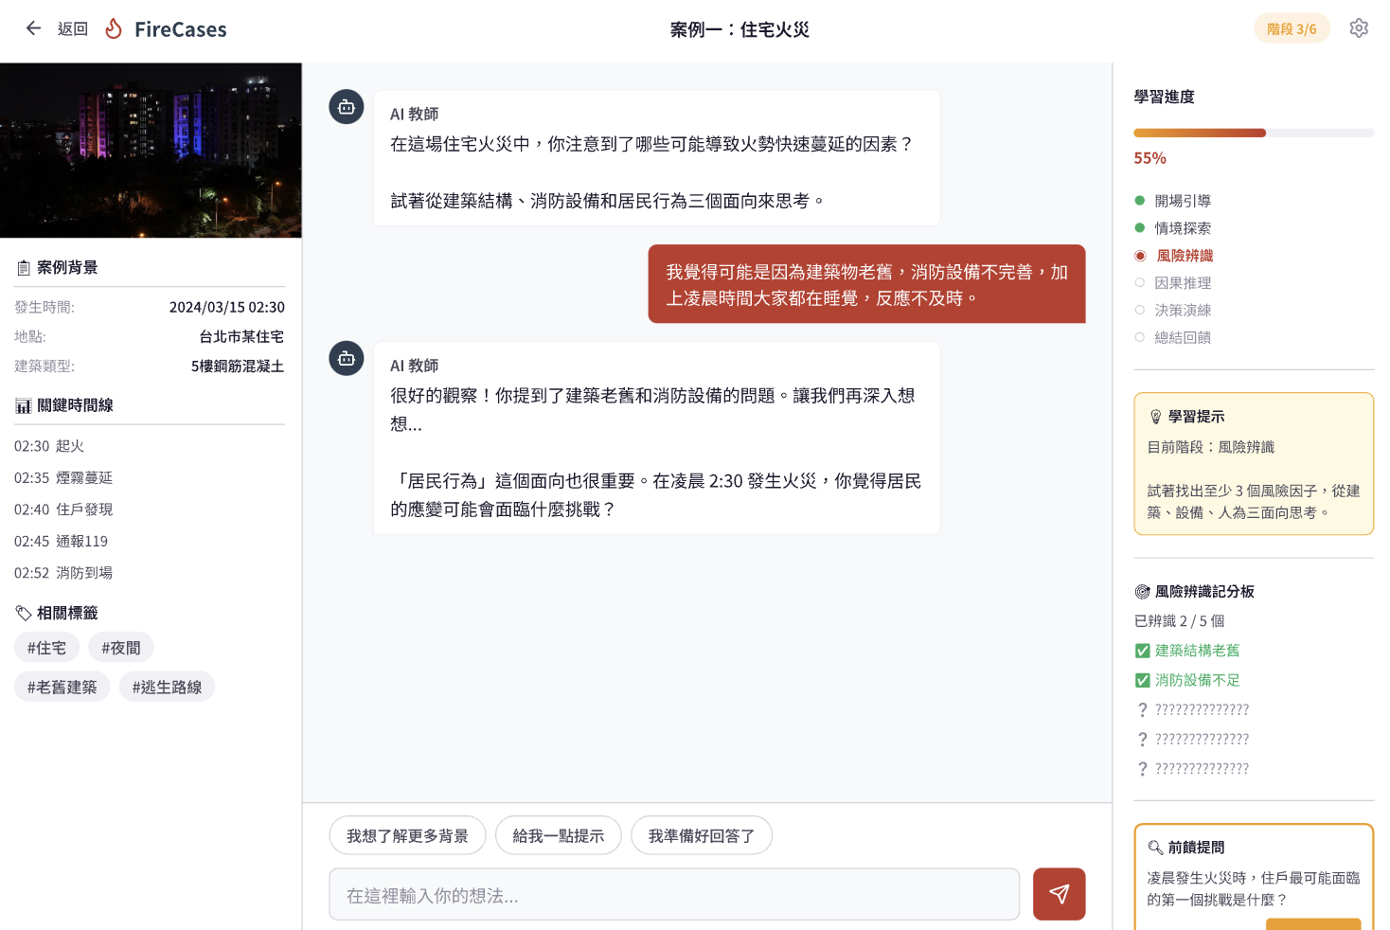The height and width of the screenshot is (930, 1390).
Task: Click the #老舊建築 tag
Action: pos(62,687)
